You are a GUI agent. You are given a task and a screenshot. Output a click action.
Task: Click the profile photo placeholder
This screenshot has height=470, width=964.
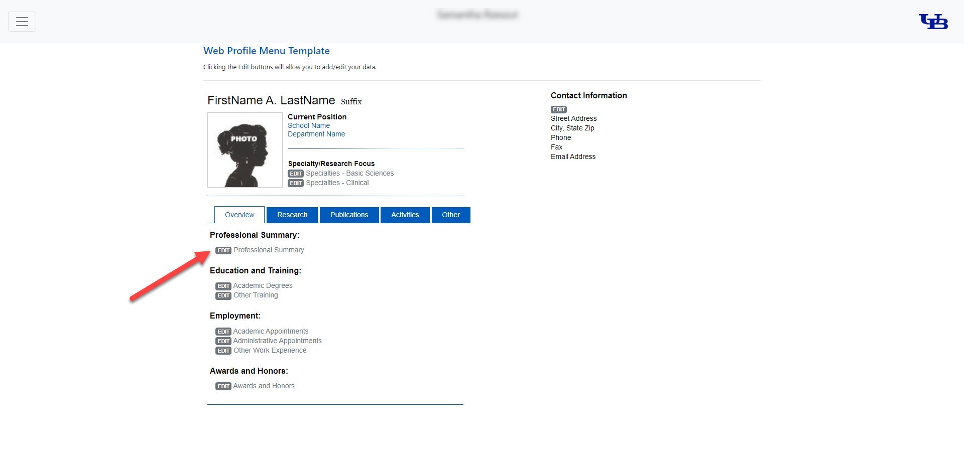pyautogui.click(x=245, y=150)
